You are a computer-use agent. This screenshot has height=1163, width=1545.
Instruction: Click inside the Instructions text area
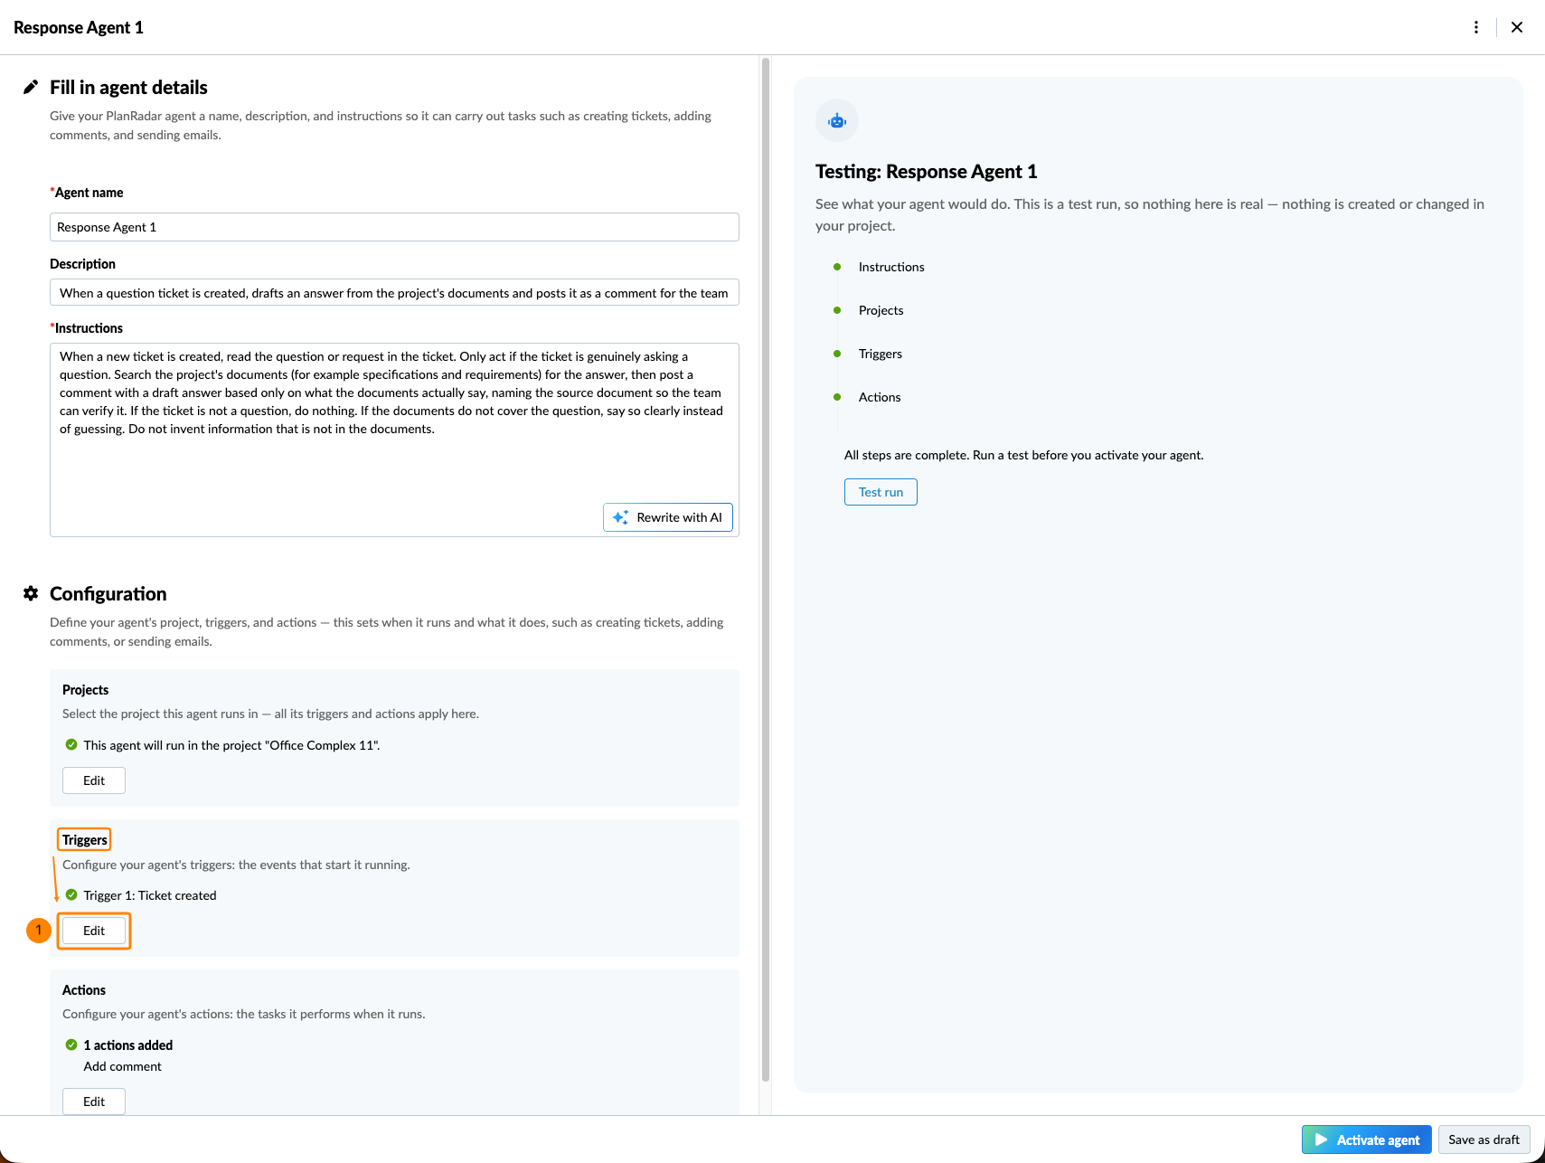(394, 440)
